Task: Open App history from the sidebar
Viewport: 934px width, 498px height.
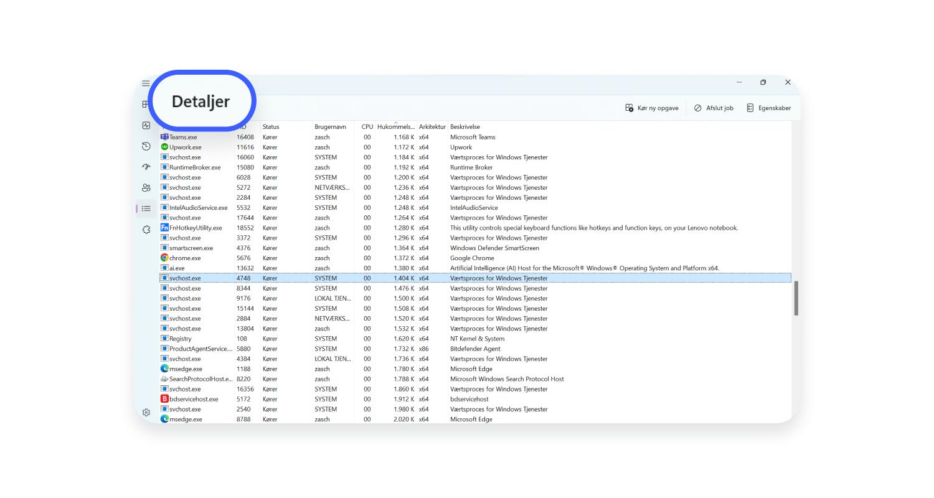Action: 146,146
